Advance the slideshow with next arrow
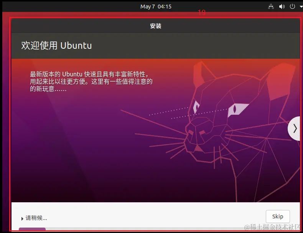Screen dimensions: 303x233 pyautogui.click(x=294, y=129)
